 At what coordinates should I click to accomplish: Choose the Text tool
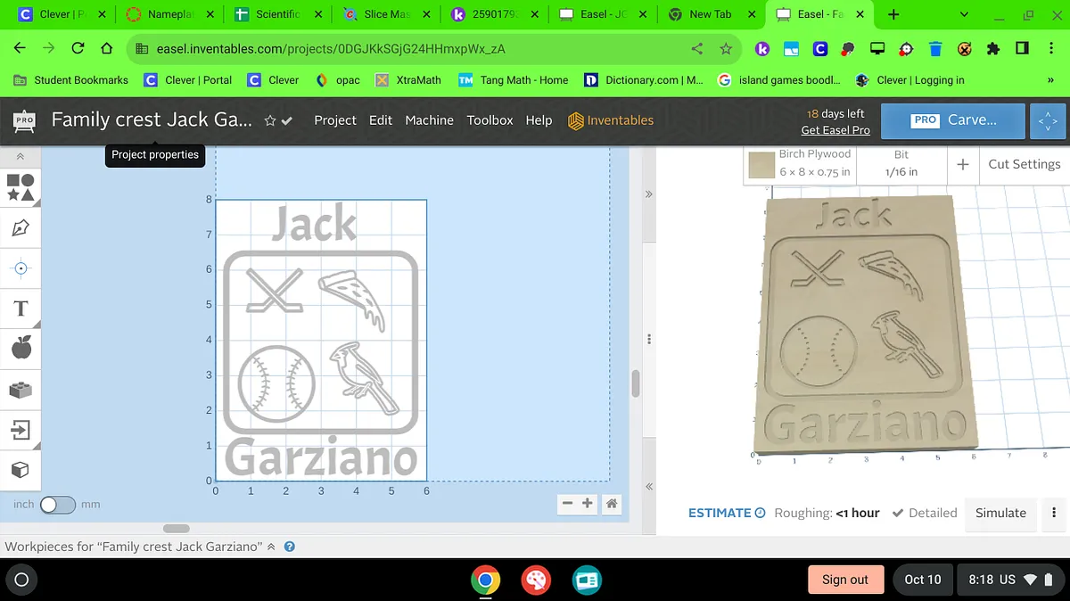[21, 309]
